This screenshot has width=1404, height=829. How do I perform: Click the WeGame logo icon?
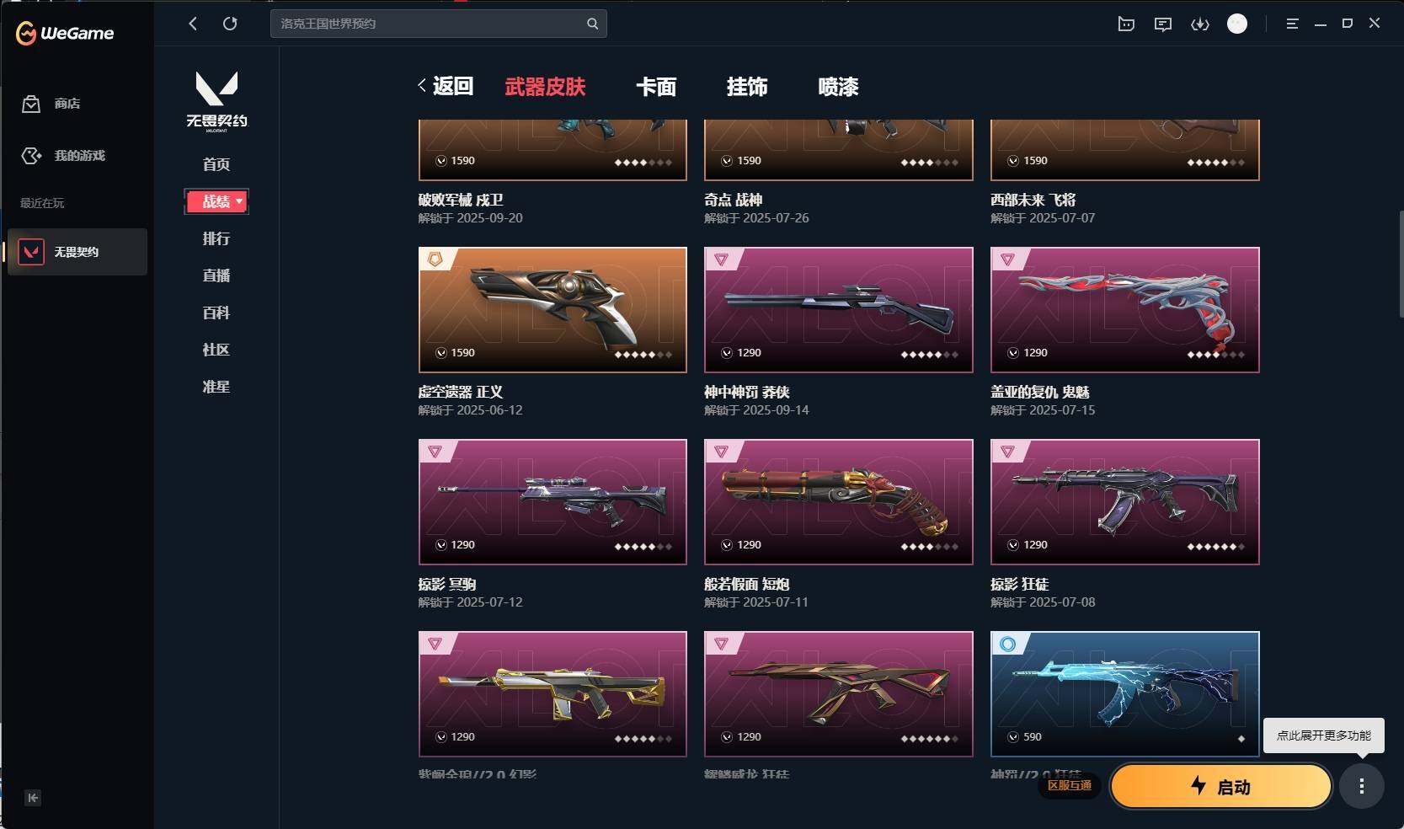pyautogui.click(x=26, y=33)
